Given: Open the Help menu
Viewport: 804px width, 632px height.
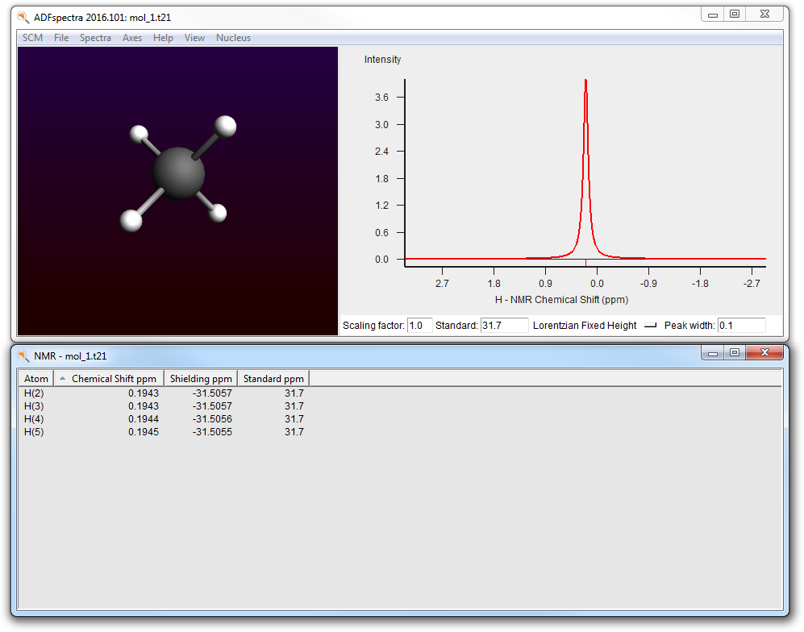Looking at the screenshot, I should point(163,38).
